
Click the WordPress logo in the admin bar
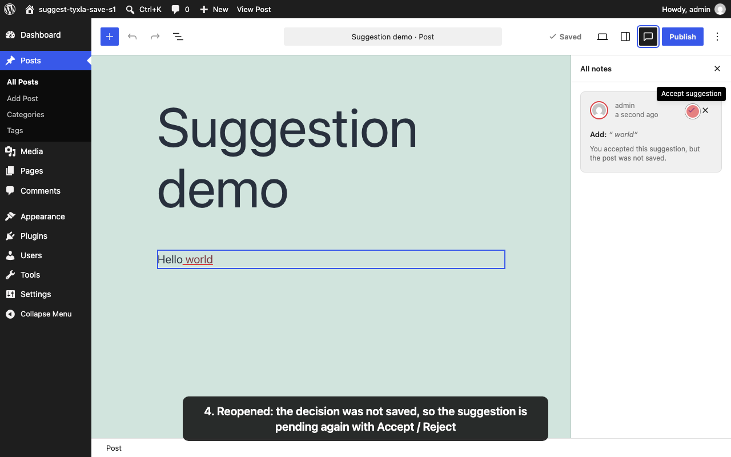(x=10, y=9)
